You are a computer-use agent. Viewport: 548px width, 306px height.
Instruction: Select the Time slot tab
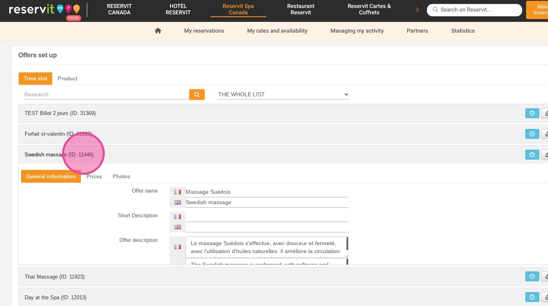pos(35,78)
